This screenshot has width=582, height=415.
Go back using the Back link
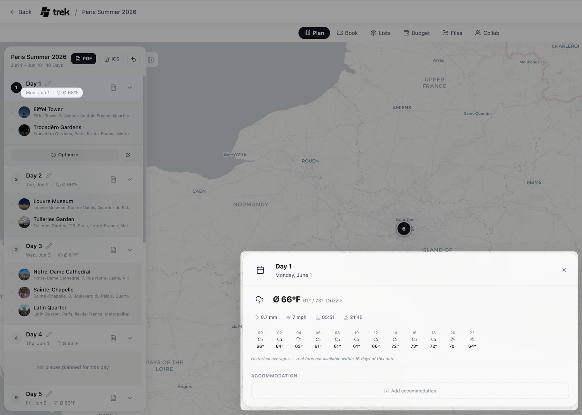pyautogui.click(x=21, y=12)
